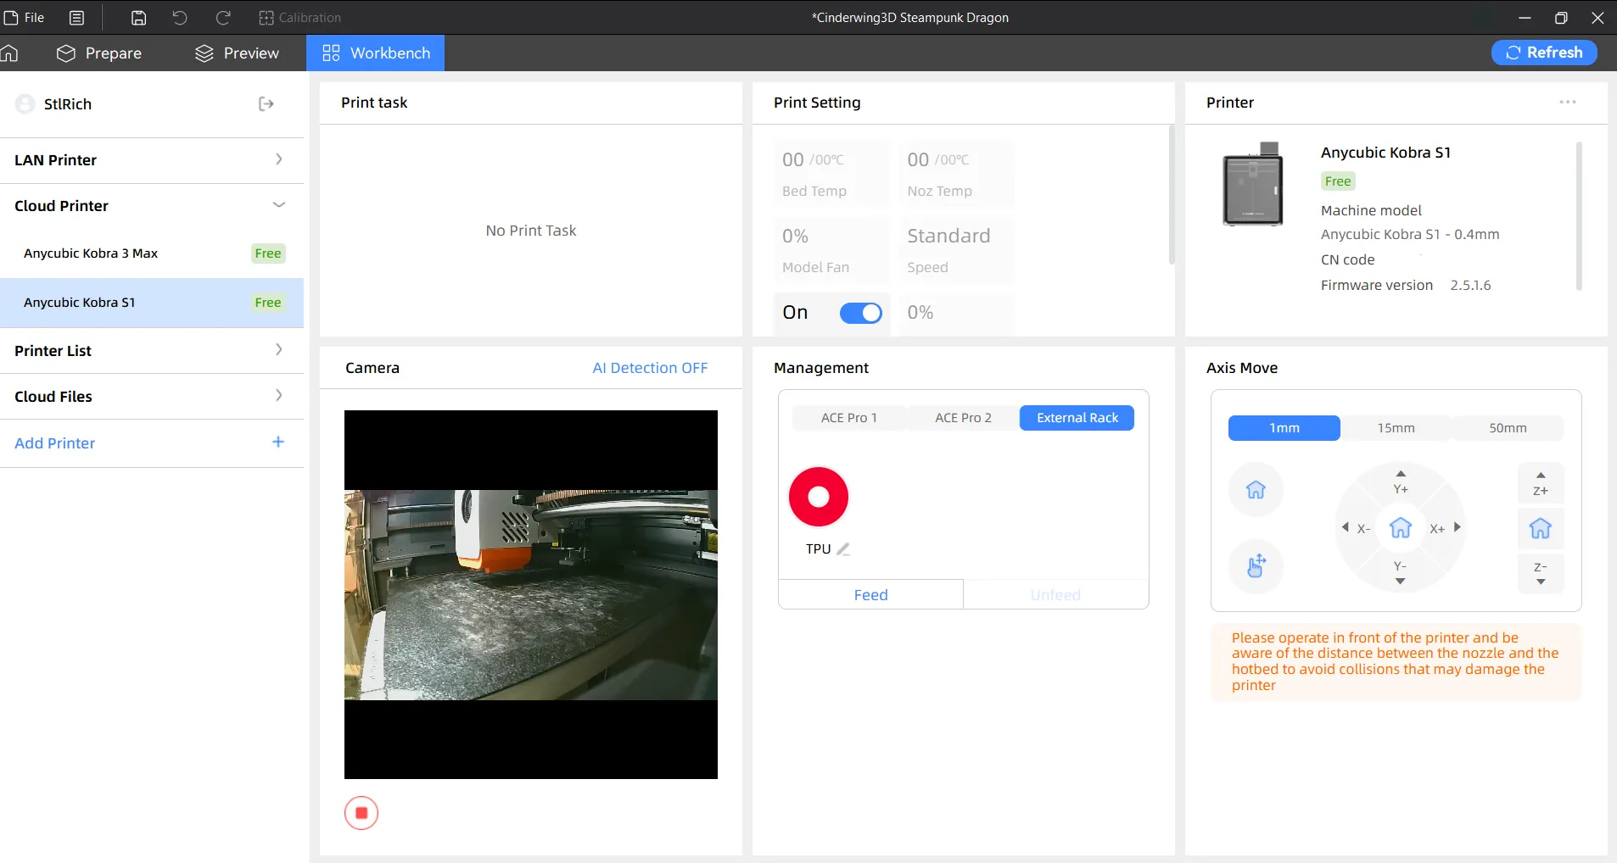Select the 50mm move distance

click(1508, 428)
